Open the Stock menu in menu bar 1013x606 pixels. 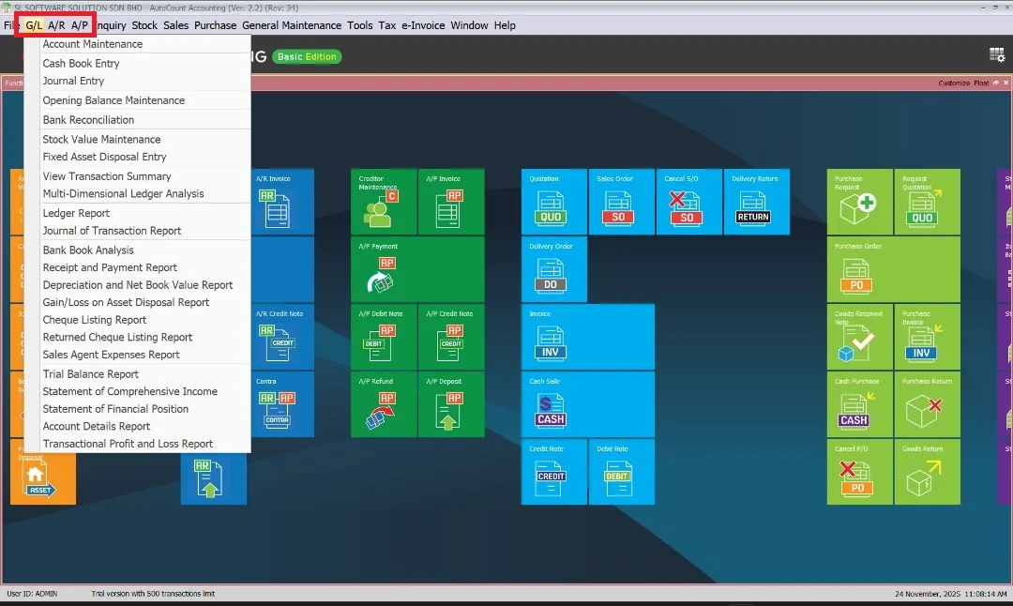[144, 25]
